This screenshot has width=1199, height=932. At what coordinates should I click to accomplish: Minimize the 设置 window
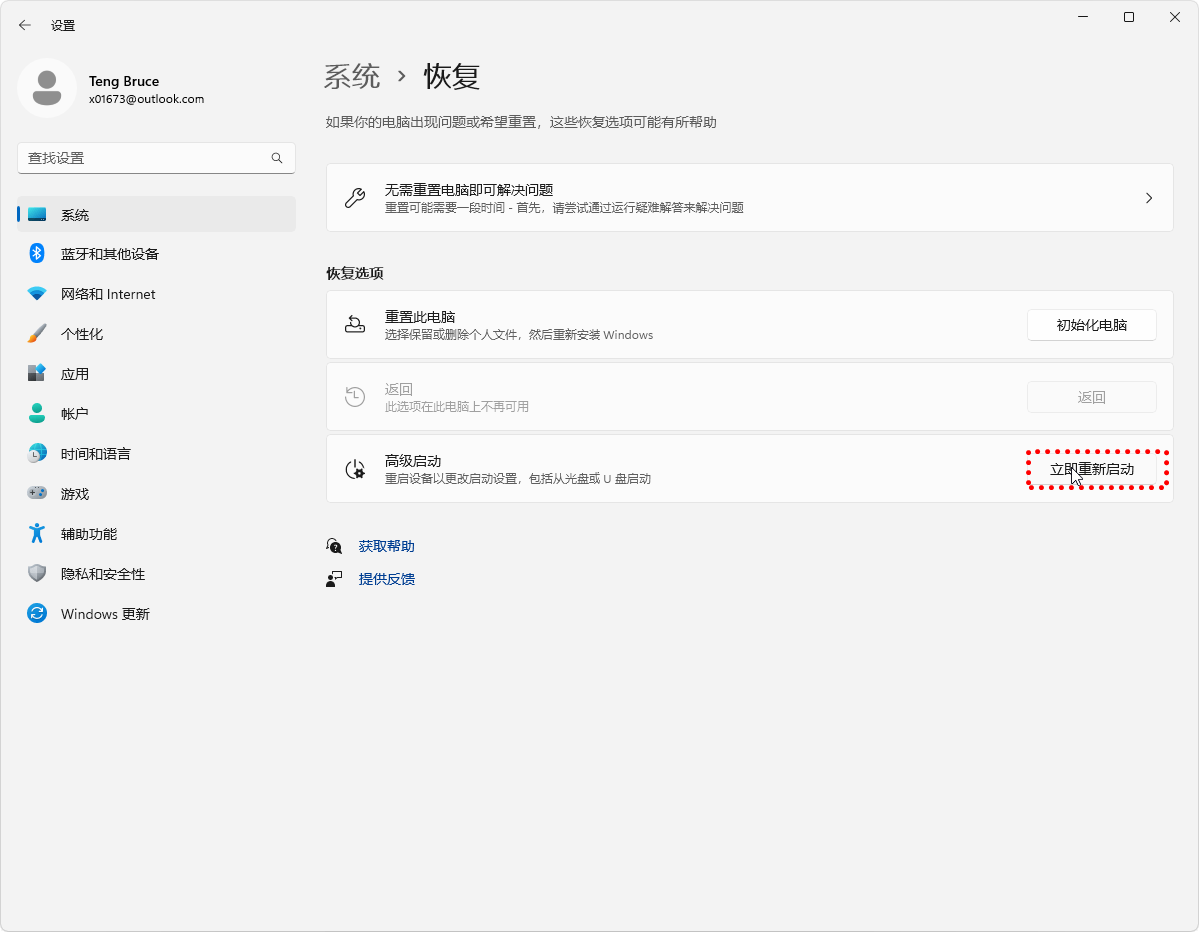pos(1083,17)
